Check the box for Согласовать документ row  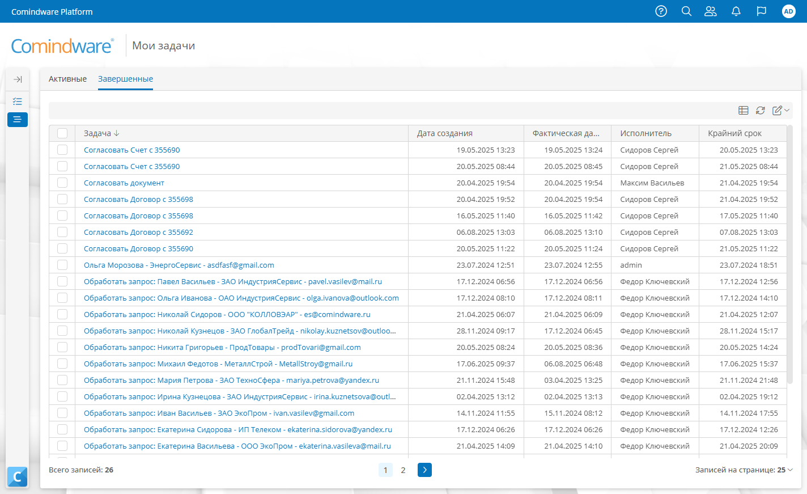[x=62, y=183]
